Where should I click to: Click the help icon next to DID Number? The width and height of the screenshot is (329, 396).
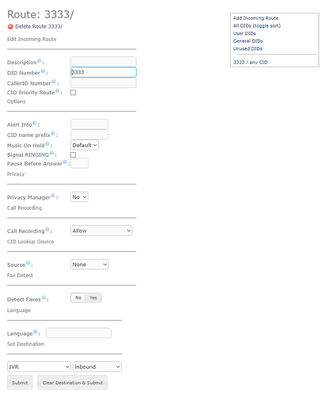[43, 71]
